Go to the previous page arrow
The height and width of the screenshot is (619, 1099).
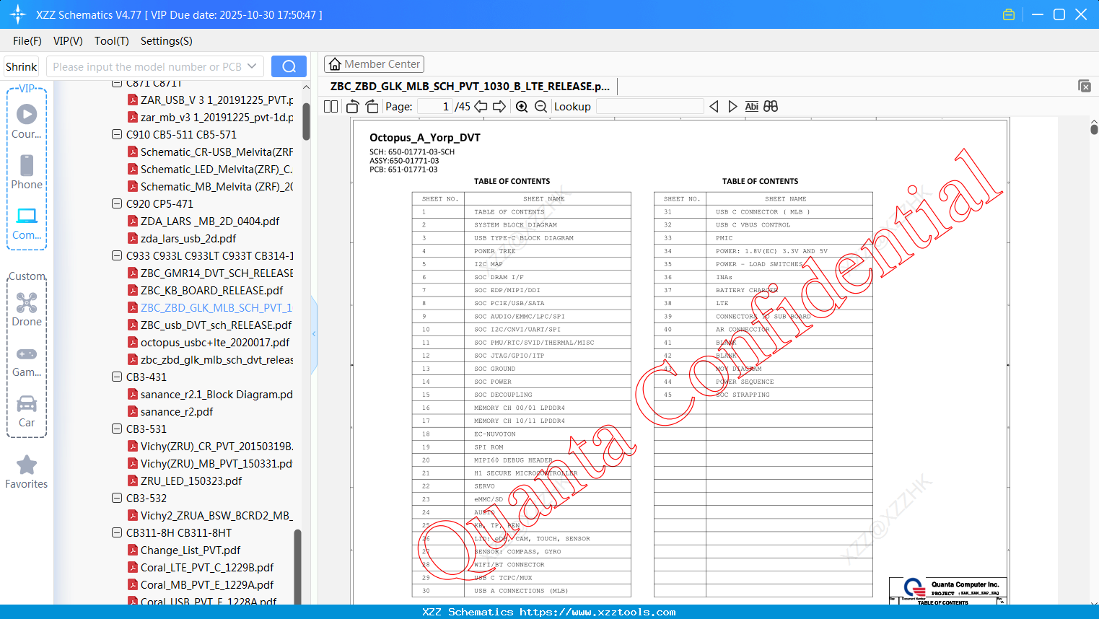click(481, 107)
